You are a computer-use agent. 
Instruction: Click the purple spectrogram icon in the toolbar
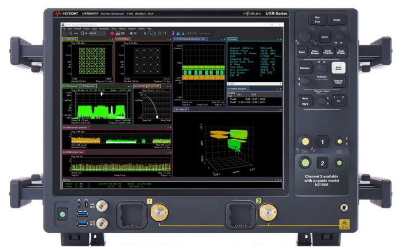(173, 33)
